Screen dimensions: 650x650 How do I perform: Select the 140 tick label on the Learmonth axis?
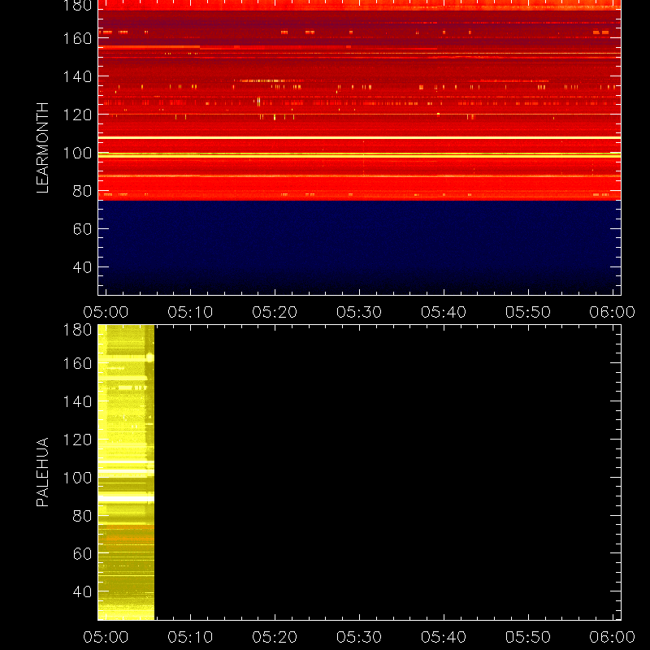tap(77, 76)
